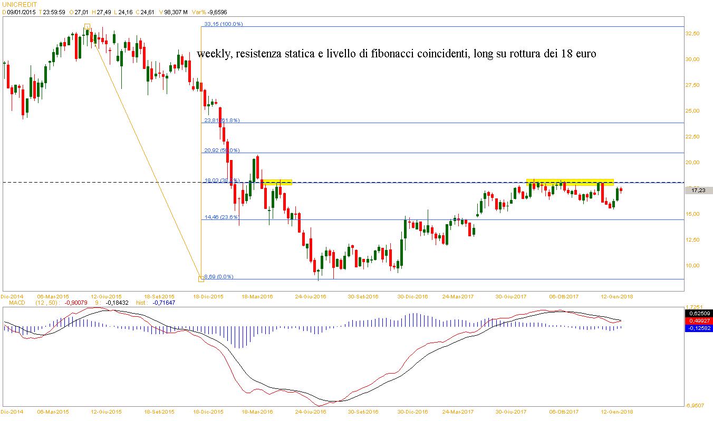Click the 14,46 (23.6%) Fibonacci level label

pos(222,217)
